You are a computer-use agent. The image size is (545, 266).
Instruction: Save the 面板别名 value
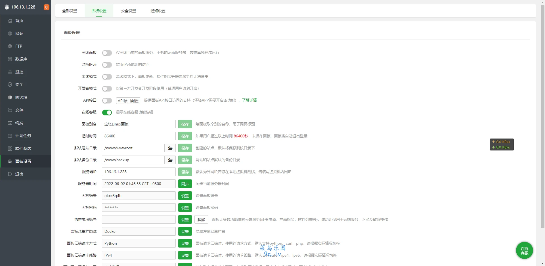pos(185,124)
